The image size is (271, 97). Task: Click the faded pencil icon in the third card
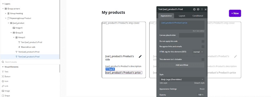point(235,56)
